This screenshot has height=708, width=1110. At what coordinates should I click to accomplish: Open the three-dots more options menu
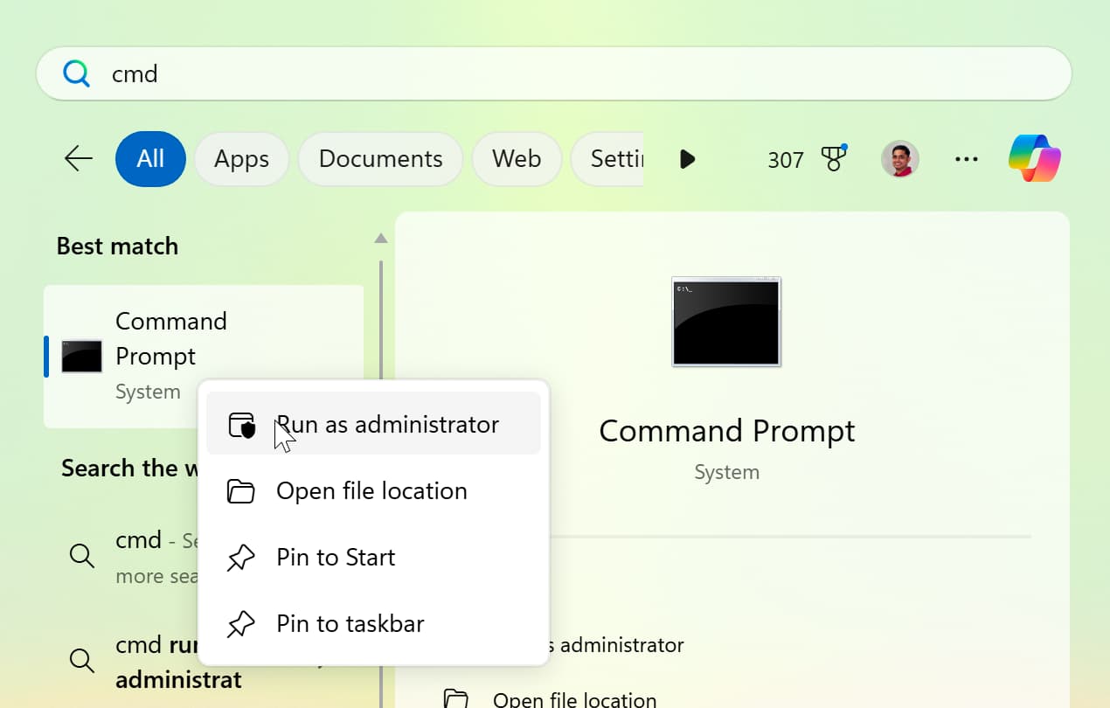pos(966,159)
